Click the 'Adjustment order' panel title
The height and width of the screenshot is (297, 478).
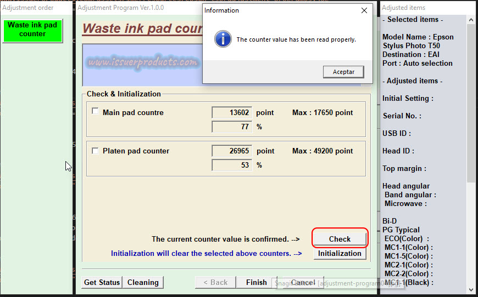pos(27,8)
